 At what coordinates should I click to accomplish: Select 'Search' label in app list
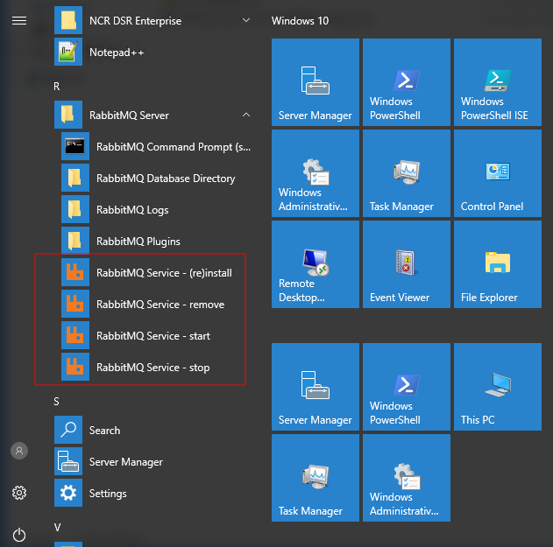coord(105,431)
